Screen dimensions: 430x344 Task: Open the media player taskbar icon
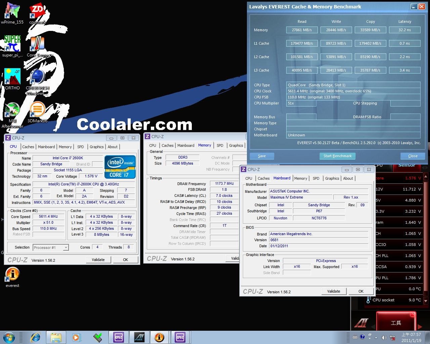77,337
